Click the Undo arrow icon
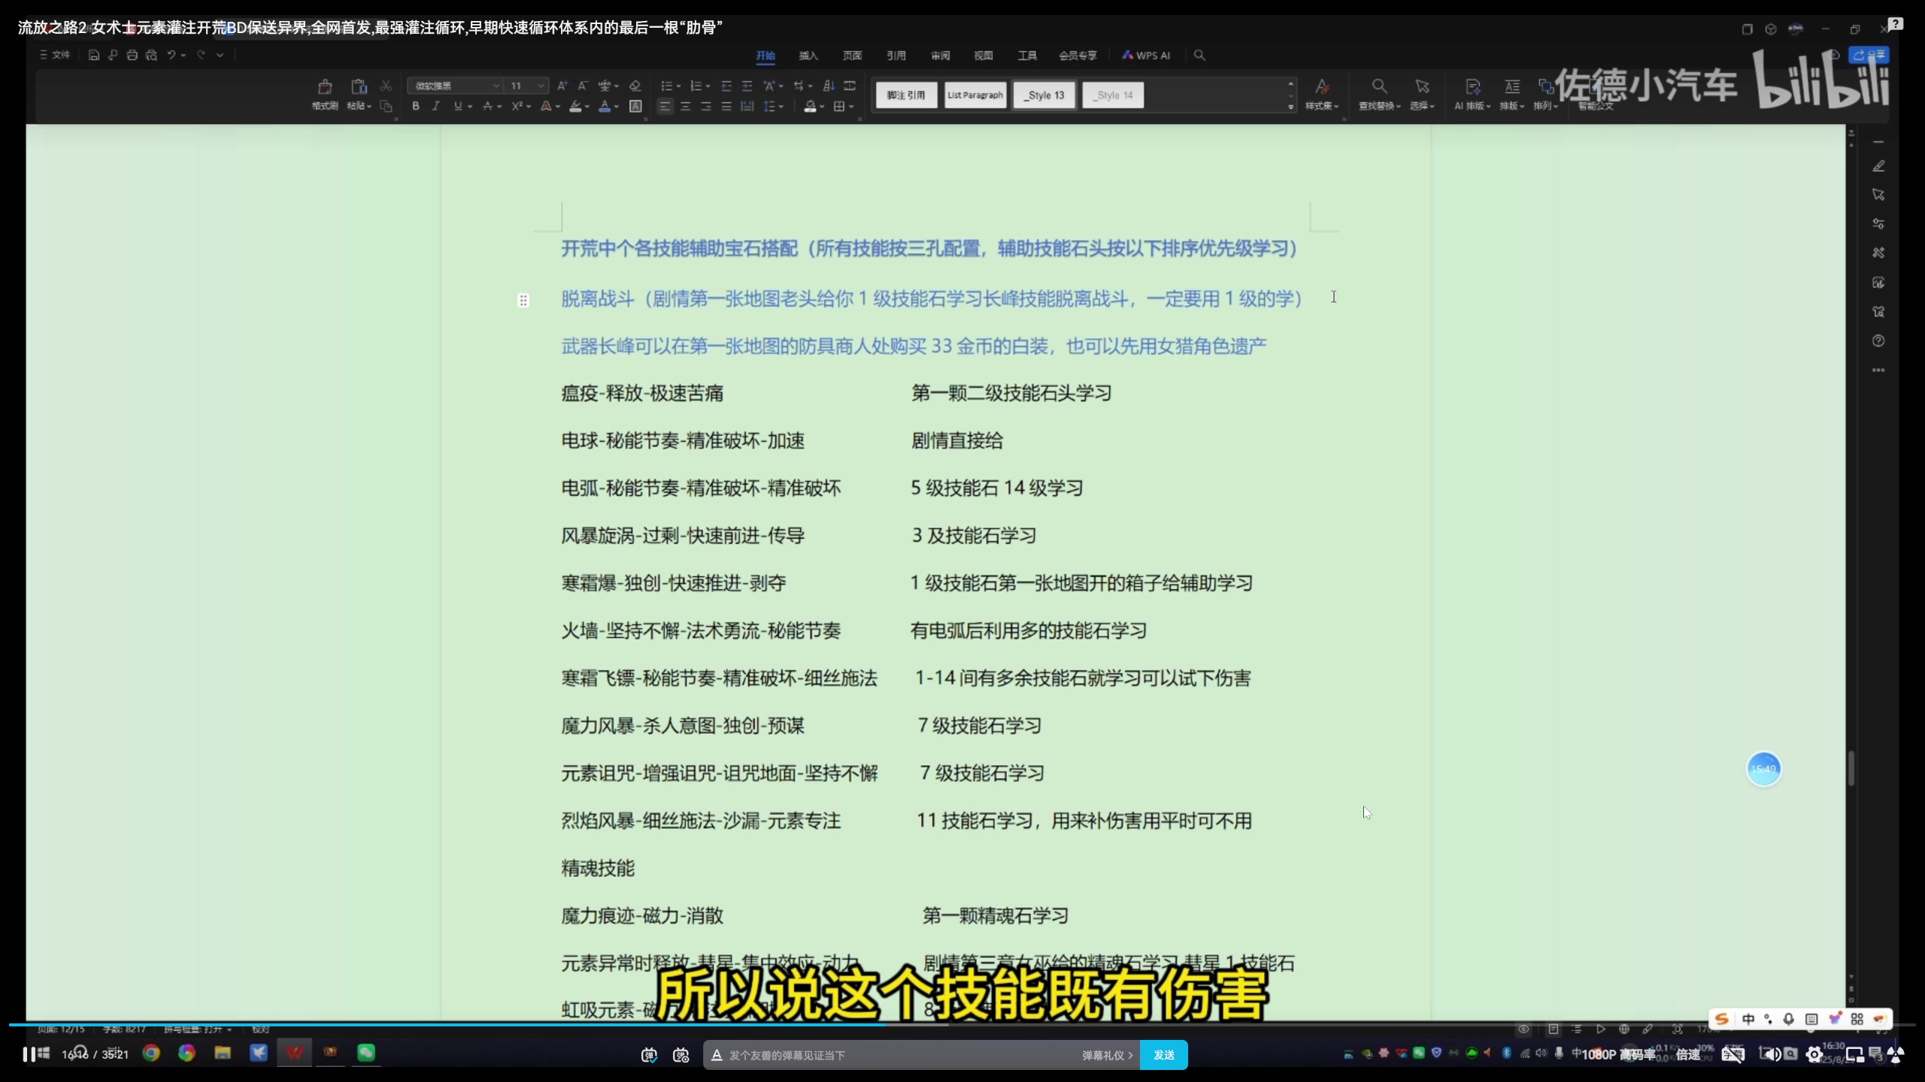This screenshot has width=1925, height=1082. click(x=171, y=55)
